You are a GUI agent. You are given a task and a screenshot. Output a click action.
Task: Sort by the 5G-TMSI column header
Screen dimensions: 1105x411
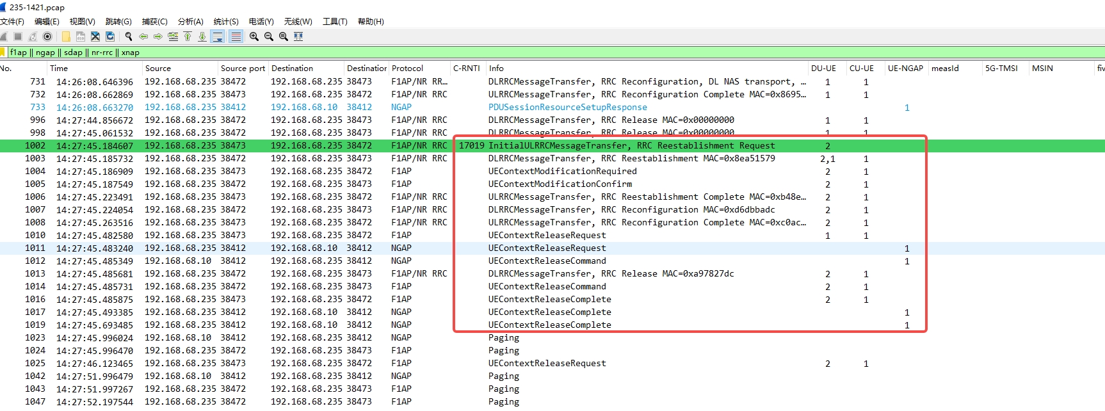click(1004, 68)
